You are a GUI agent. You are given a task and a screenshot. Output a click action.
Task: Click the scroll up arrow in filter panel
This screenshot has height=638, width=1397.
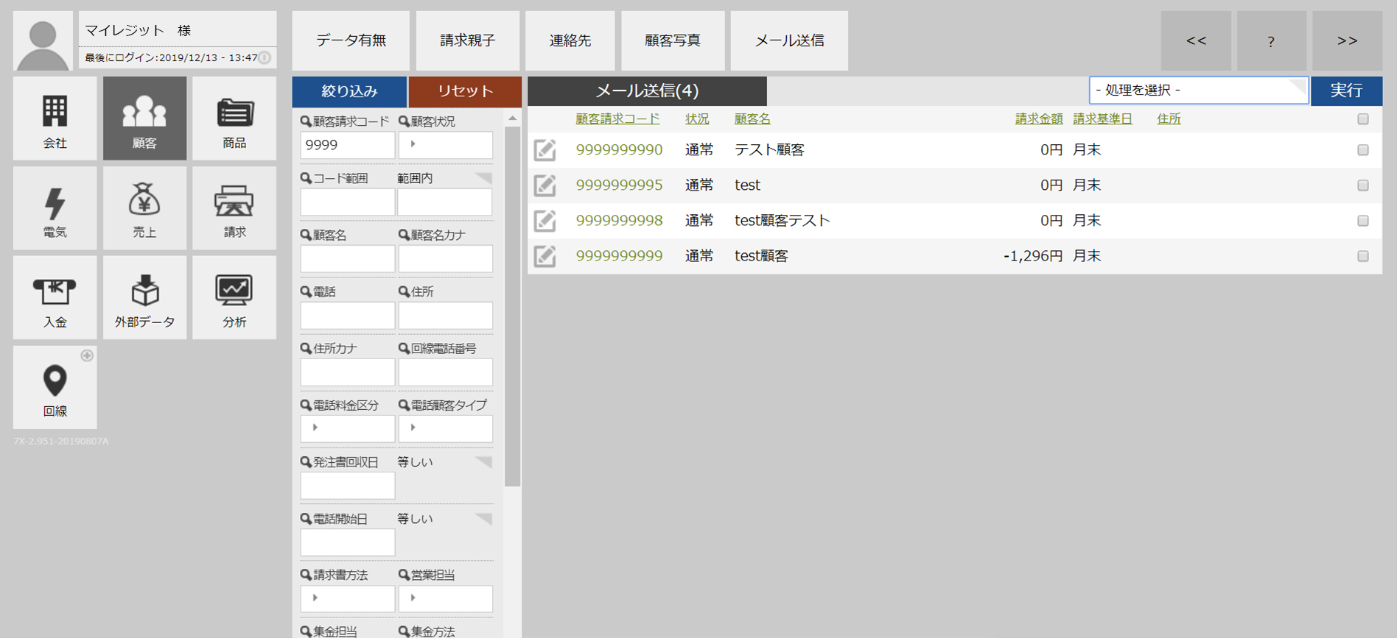pyautogui.click(x=513, y=118)
